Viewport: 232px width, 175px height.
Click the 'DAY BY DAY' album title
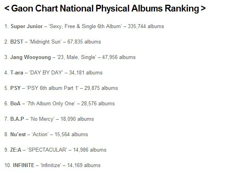(46, 73)
